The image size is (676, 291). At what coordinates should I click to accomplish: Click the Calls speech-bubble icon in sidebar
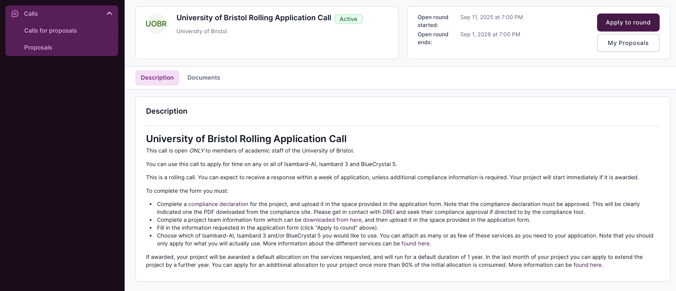point(15,14)
